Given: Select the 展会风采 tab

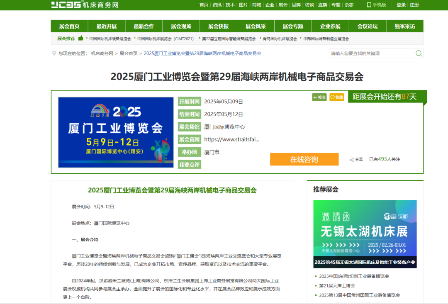Looking at the screenshot, I should pos(256,26).
